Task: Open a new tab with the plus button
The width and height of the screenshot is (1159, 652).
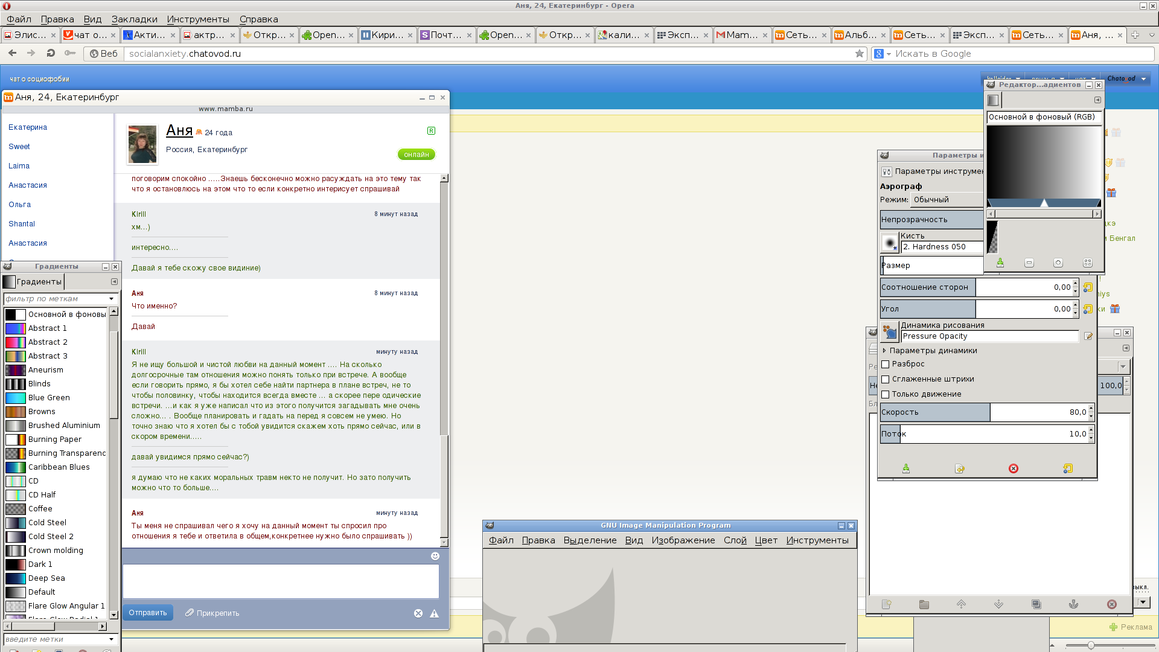Action: pos(1135,35)
